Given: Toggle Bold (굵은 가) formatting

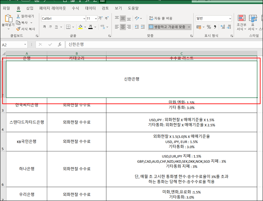Looking at the screenshot, I should tap(44, 27).
